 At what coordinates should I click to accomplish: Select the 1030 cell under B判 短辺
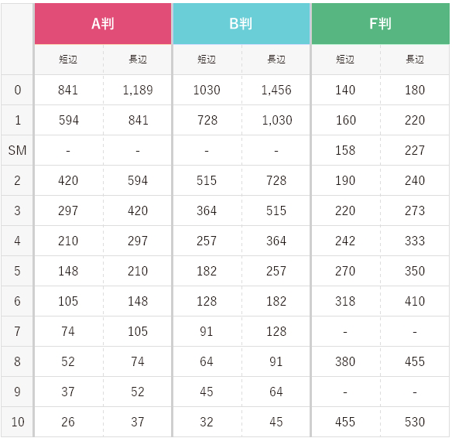point(207,90)
